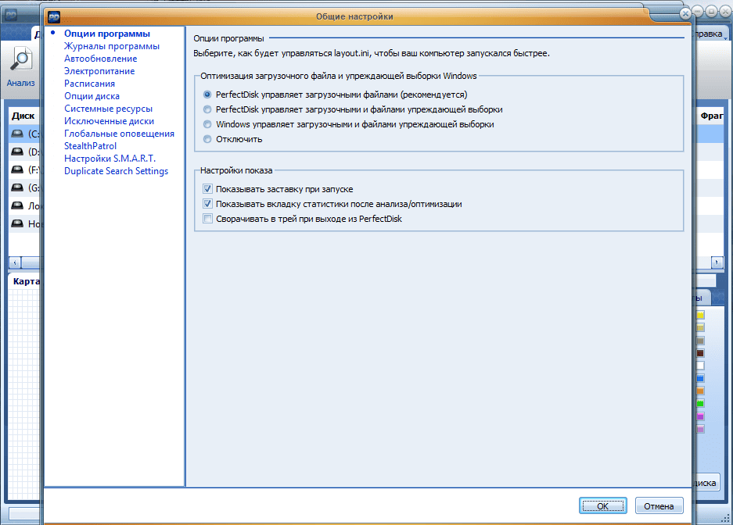The height and width of the screenshot is (525, 733).
Task: Click the PD logo icon in the dialog title bar
Action: click(54, 17)
